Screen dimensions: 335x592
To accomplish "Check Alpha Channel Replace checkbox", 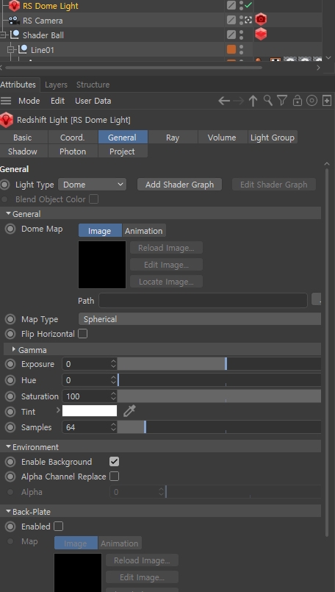I will [x=114, y=477].
